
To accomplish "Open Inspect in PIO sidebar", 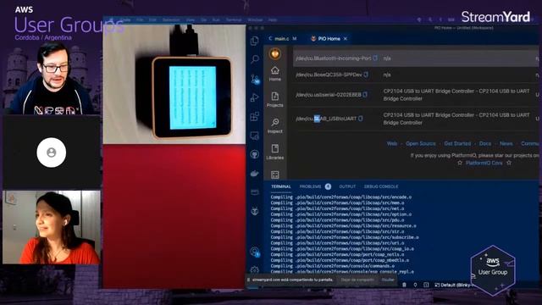I will pyautogui.click(x=275, y=126).
